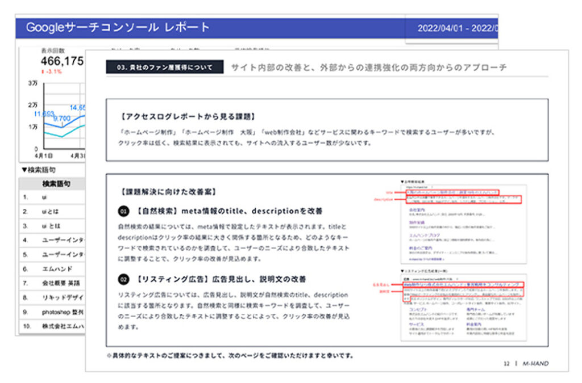
Task: Click the 表示回数 metric label
Action: click(x=53, y=50)
